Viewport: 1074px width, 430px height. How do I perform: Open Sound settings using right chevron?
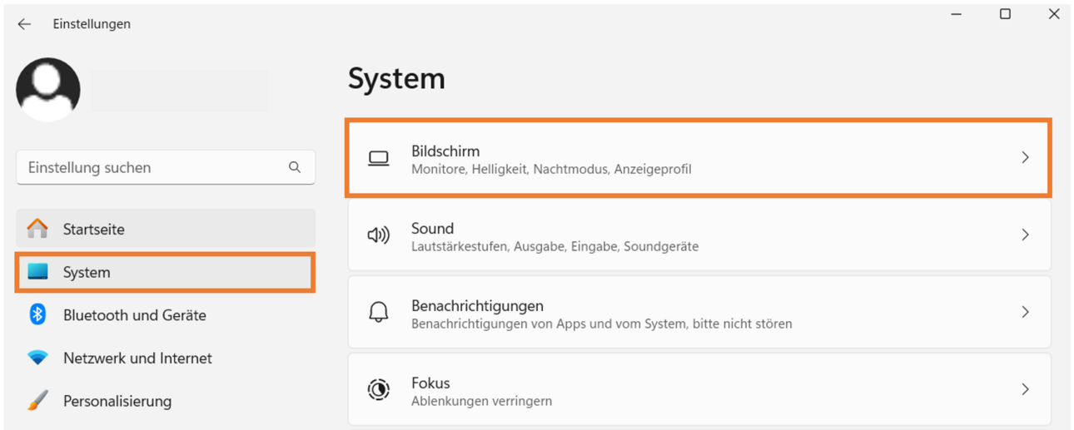pos(1025,235)
